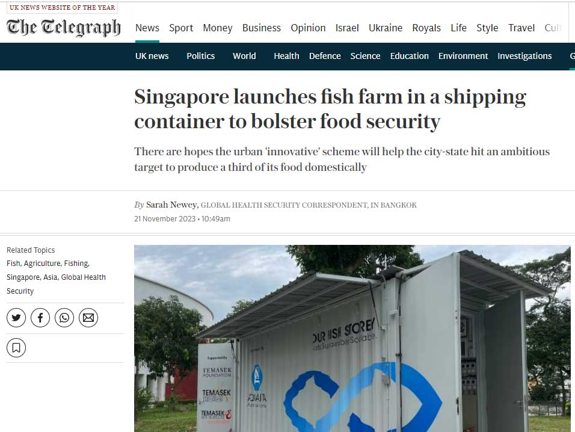Open the News main section

coord(147,28)
